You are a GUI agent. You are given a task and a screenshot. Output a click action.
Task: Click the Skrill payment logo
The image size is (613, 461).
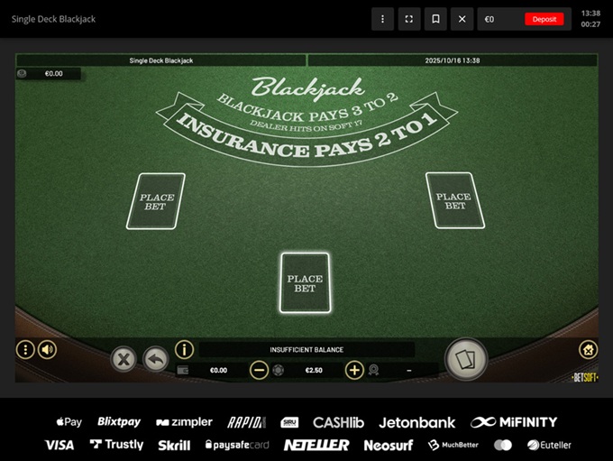(174, 445)
